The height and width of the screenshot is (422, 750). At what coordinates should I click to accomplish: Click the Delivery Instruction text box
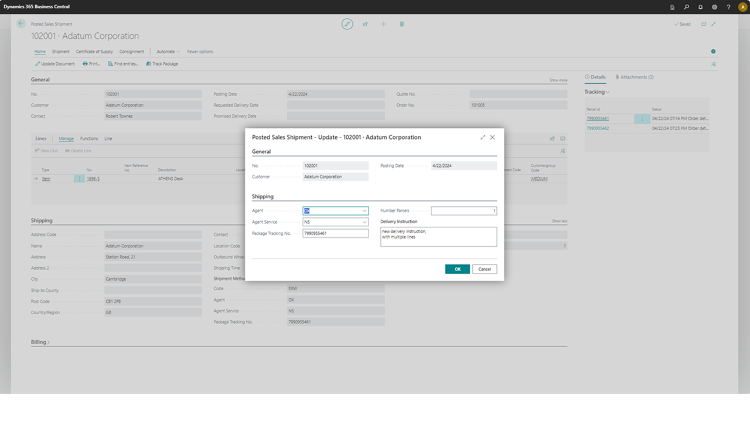tap(438, 237)
